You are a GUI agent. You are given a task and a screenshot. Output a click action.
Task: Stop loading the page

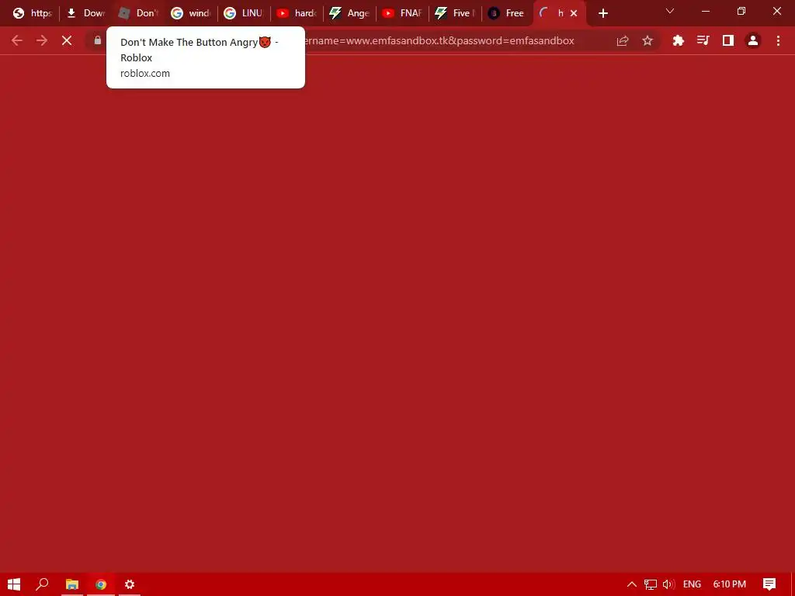coord(67,40)
